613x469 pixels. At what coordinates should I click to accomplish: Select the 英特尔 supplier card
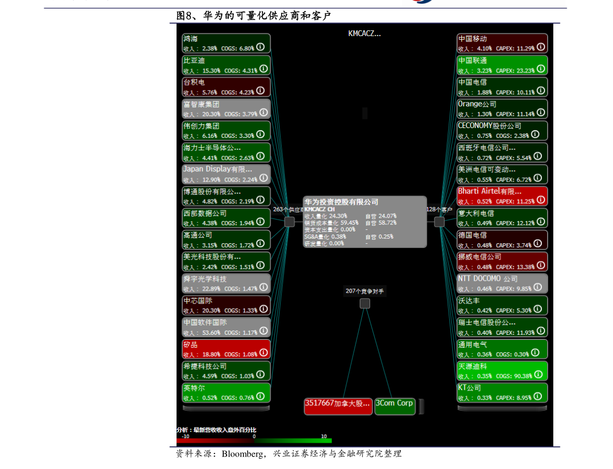coord(226,392)
